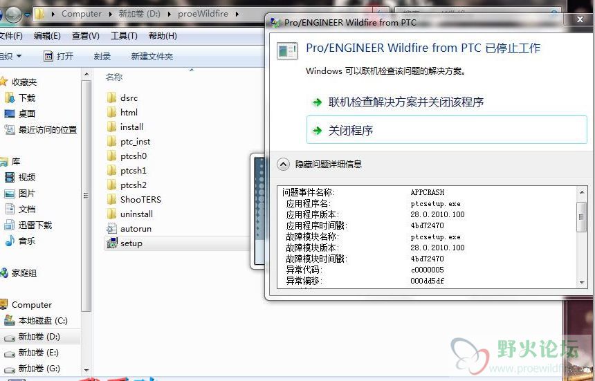Open the 帮助(H) menu
This screenshot has height=381, width=595.
[163, 36]
